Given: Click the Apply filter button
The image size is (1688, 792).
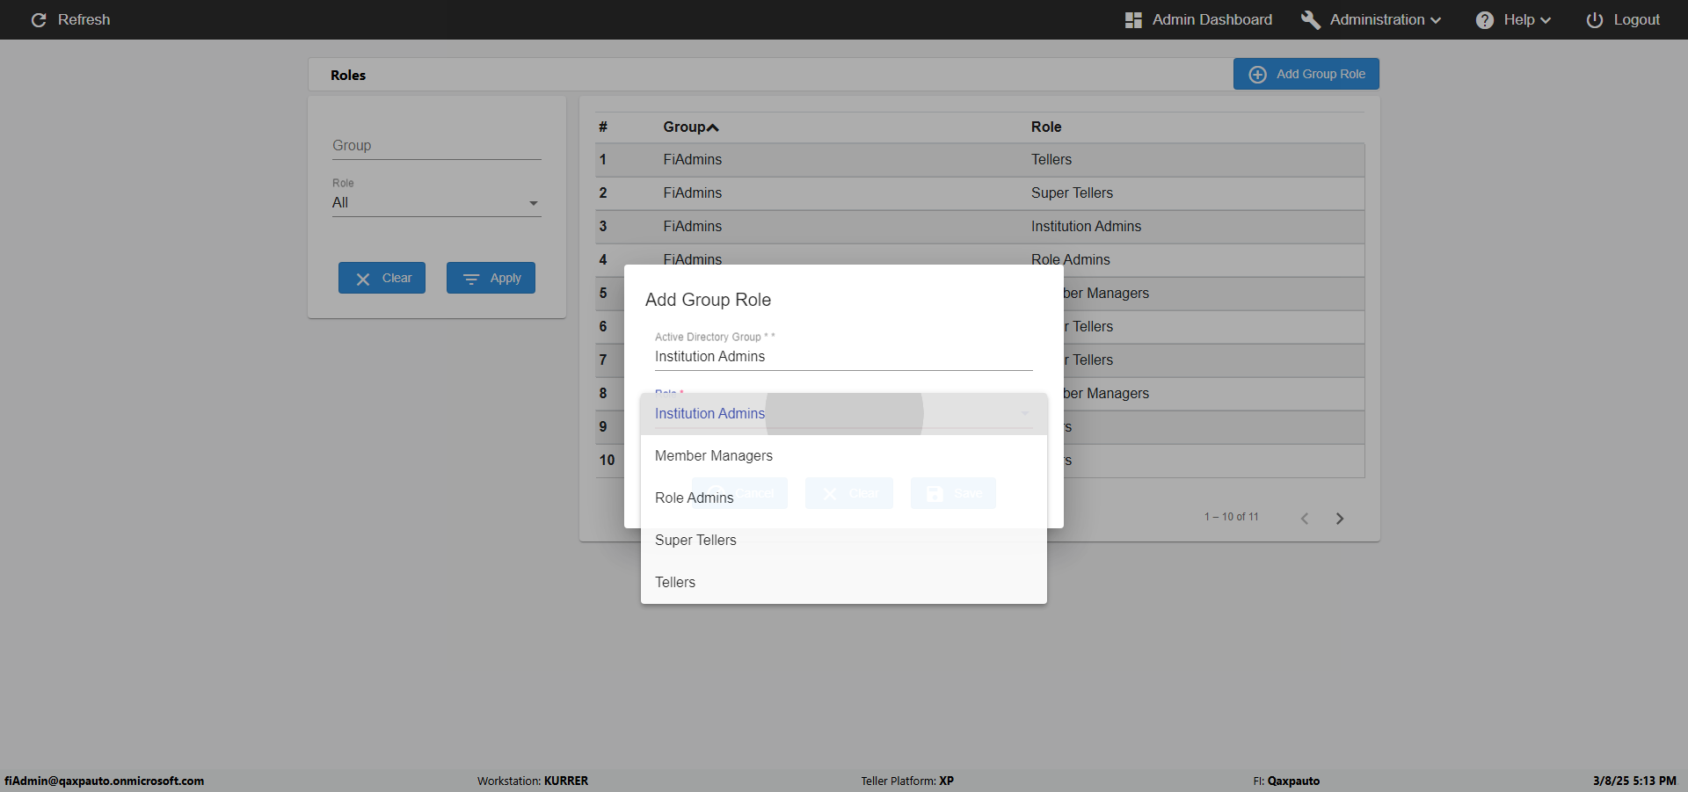Looking at the screenshot, I should click(x=491, y=278).
